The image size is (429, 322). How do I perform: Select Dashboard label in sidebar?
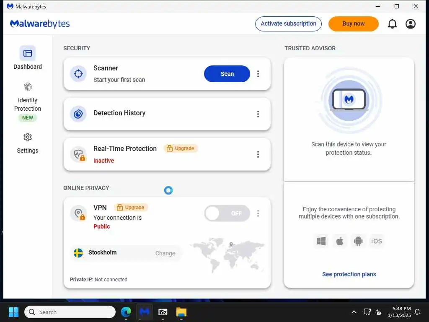(28, 67)
